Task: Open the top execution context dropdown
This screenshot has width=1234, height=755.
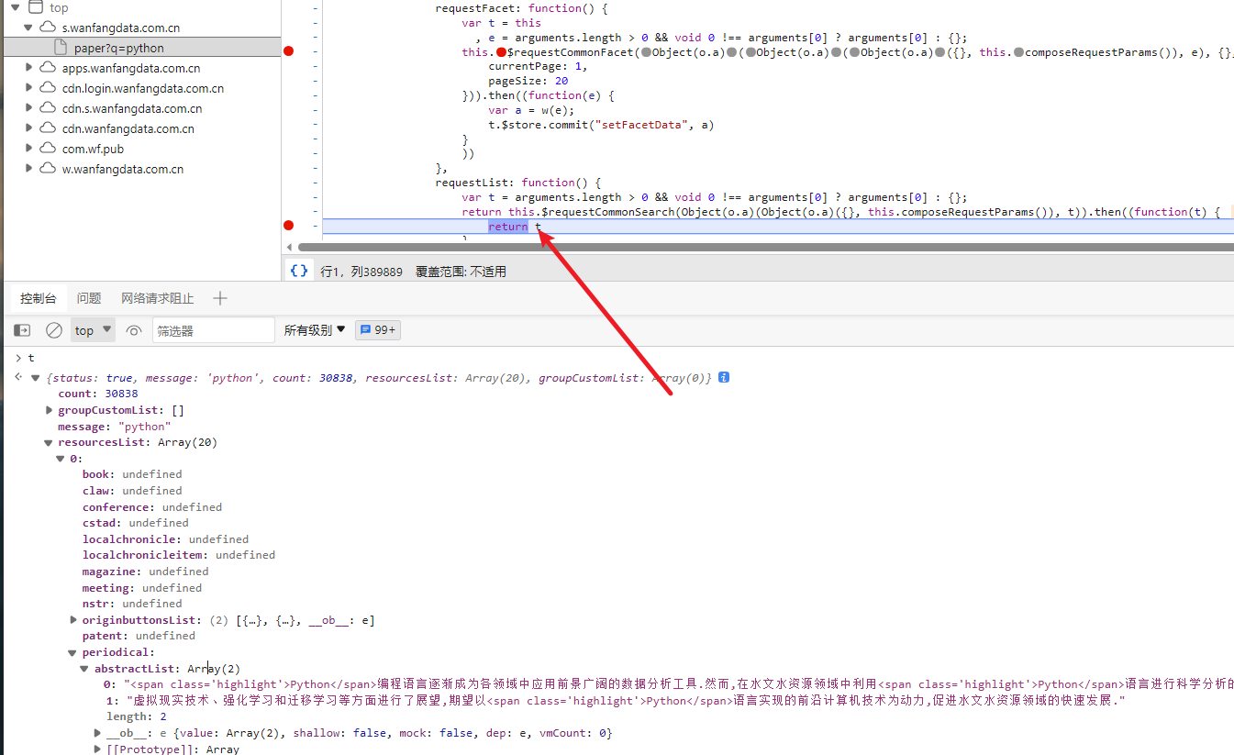Action: click(93, 330)
